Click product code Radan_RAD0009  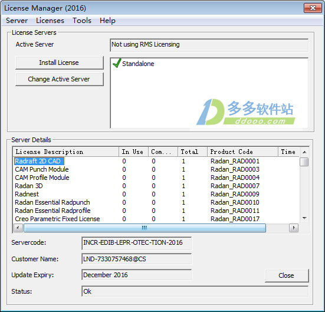[235, 194]
